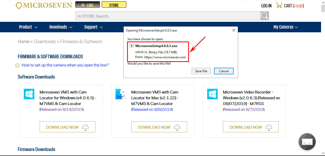This screenshot has width=325, height=156.
Task: Open the envelope chat bubble
Action: click(x=307, y=142)
